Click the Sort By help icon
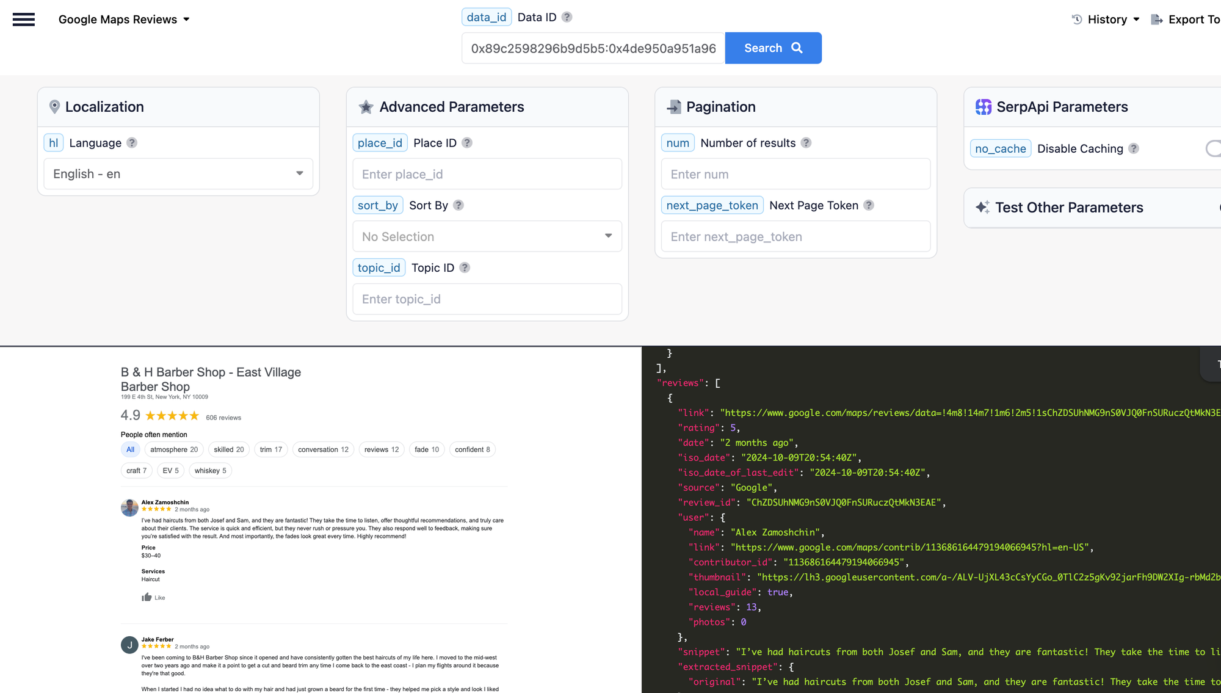Image resolution: width=1221 pixels, height=693 pixels. point(458,205)
